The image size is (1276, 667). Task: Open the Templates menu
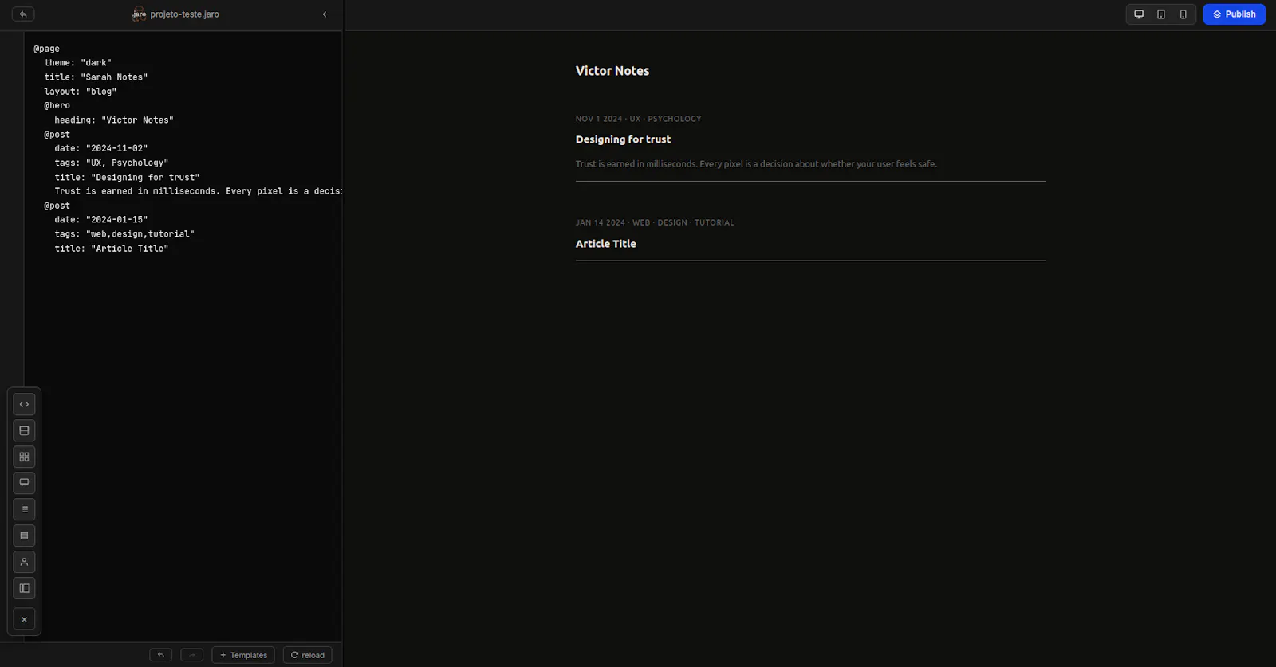[243, 655]
